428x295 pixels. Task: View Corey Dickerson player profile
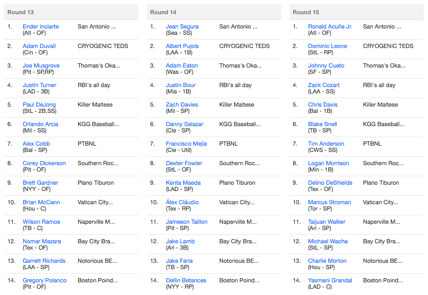[x=44, y=163]
